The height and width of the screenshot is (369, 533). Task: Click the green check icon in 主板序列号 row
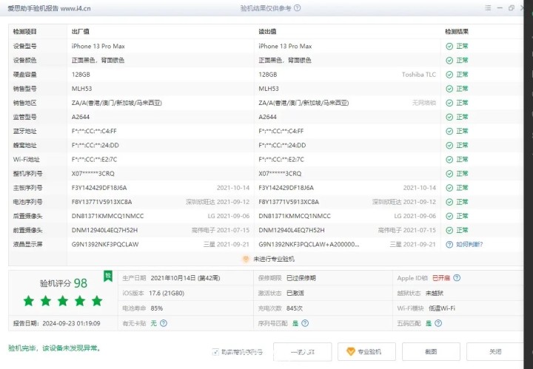pos(449,188)
